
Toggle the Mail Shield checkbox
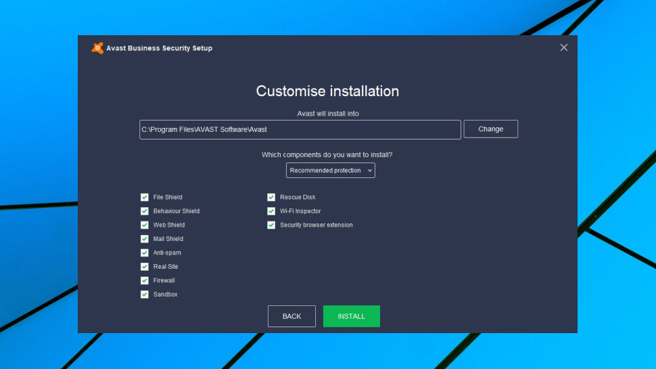[x=144, y=239]
